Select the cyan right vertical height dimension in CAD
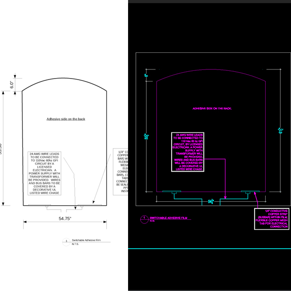The image size is (291, 291). (x=280, y=130)
